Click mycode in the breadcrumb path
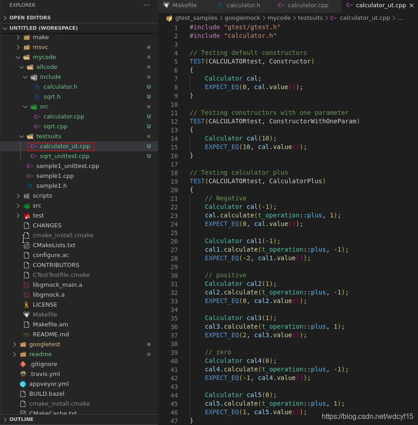This screenshot has height=425, width=418. point(279,18)
